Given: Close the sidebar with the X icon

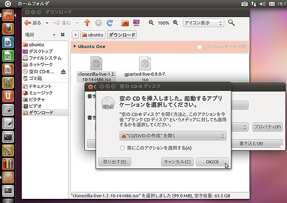Looking at the screenshot, I should 63,34.
